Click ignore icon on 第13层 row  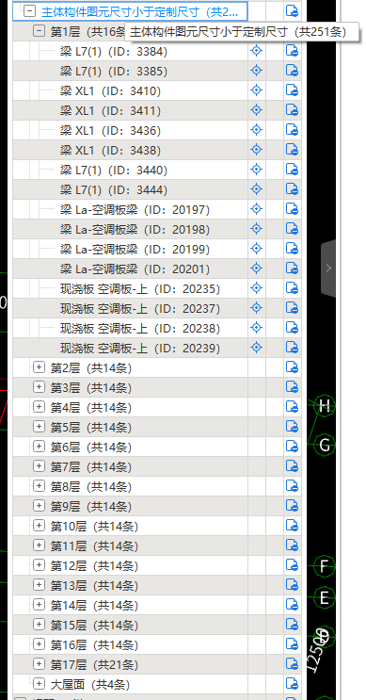tap(292, 585)
